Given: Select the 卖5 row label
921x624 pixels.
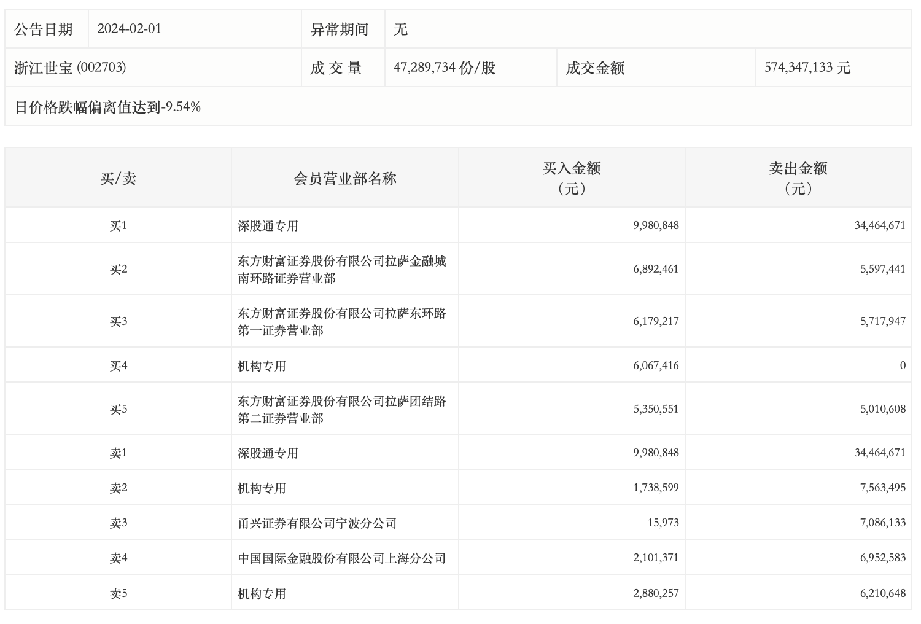Looking at the screenshot, I should click(118, 594).
